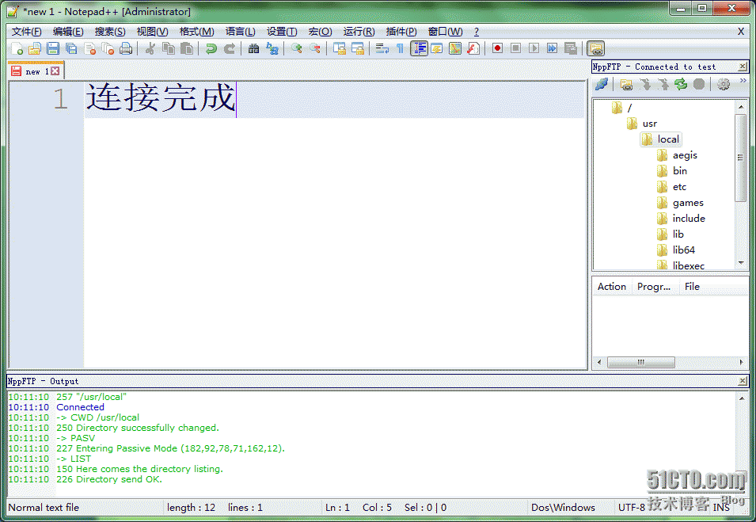Image resolution: width=756 pixels, height=522 pixels.
Task: Open the 视图(V) menu
Action: point(152,32)
